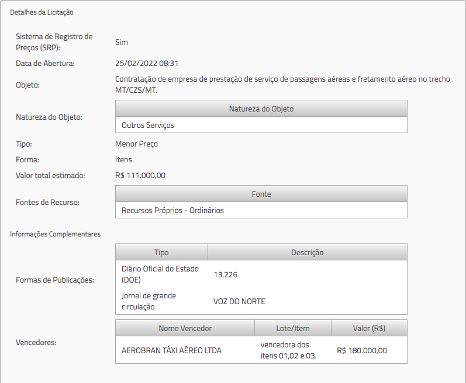Select AEROBRAN TÁXI AÉREO LTDA winner cell
This screenshot has width=466, height=383.
pos(171,351)
